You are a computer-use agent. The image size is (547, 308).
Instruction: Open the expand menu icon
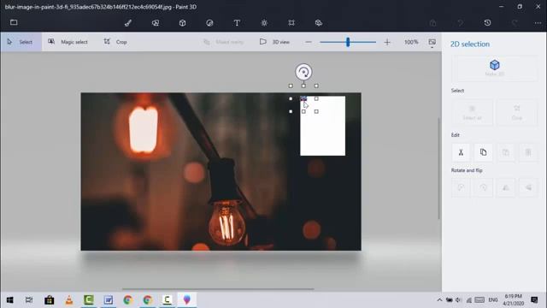pos(14,23)
